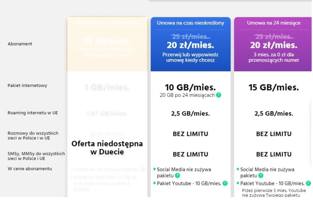Click the 15 GB/mies. internet package value
The height and width of the screenshot is (209, 313).
[x=274, y=87]
